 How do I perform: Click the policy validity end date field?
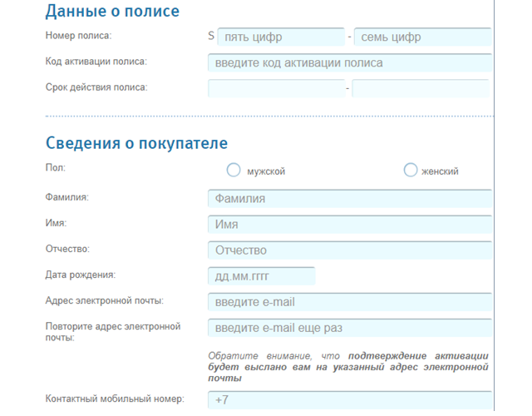pyautogui.click(x=421, y=88)
